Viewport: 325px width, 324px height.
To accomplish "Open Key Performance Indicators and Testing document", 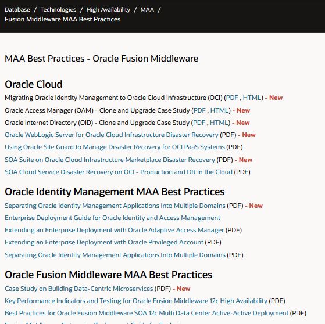I will [x=136, y=301].
